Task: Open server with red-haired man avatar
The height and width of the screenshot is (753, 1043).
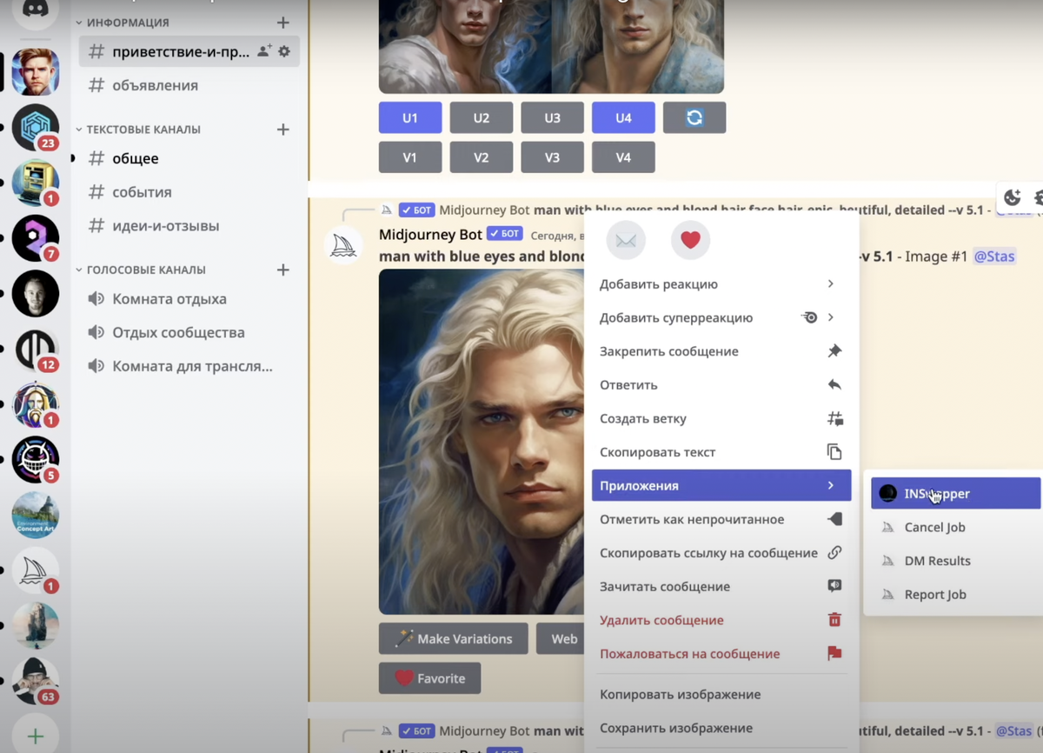Action: click(36, 72)
